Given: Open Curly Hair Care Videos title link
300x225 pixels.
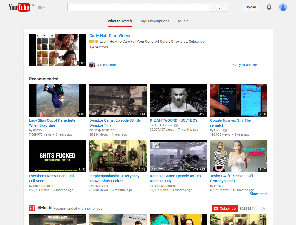Looking at the screenshot, I should pyautogui.click(x=110, y=36).
